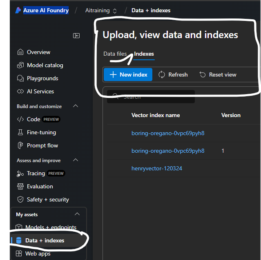Click the Web apps icon
The width and height of the screenshot is (261, 260).
click(19, 253)
